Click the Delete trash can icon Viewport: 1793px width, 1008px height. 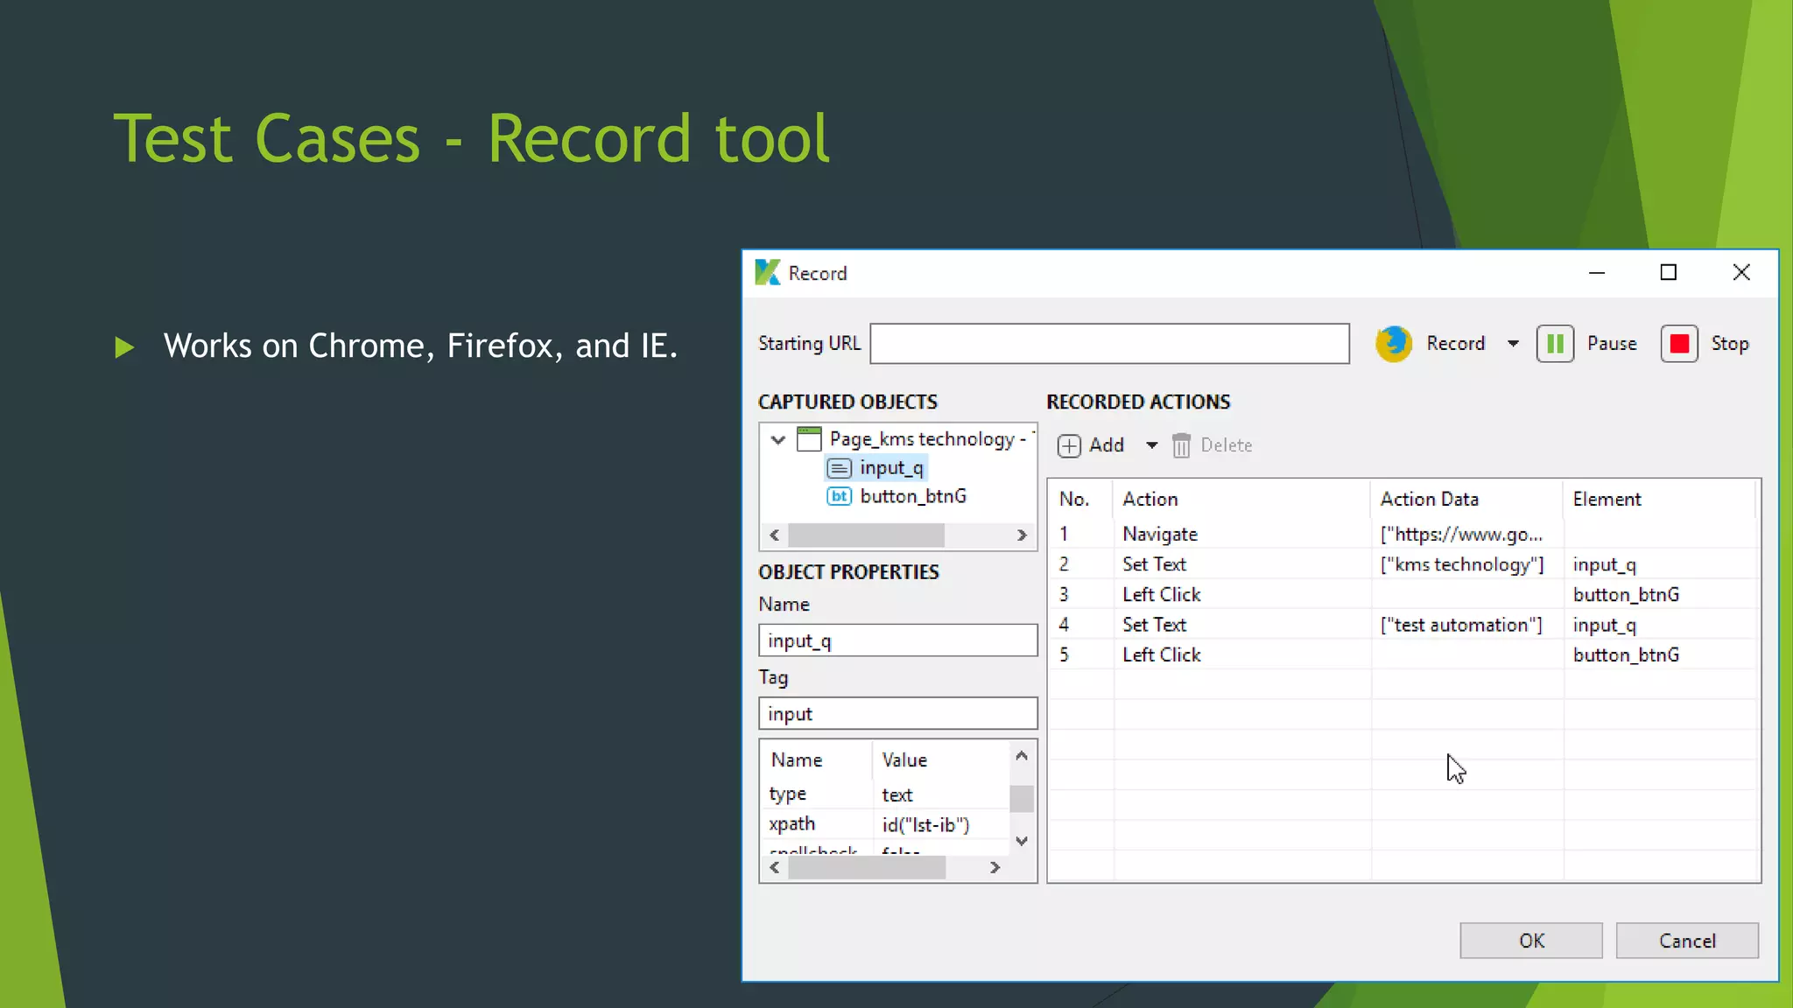[x=1181, y=445]
